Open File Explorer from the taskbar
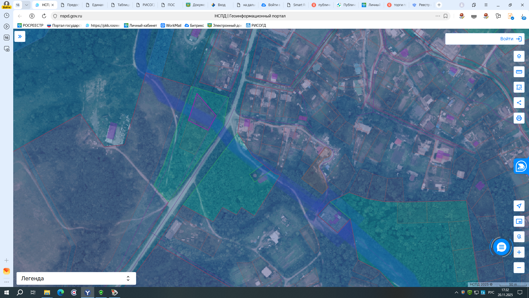This screenshot has width=529, height=298. coord(47,292)
